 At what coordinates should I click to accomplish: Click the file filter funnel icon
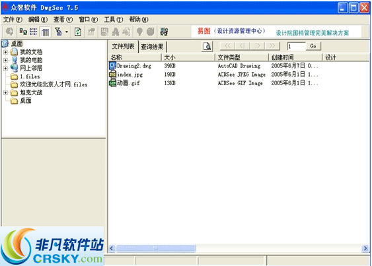58,31
